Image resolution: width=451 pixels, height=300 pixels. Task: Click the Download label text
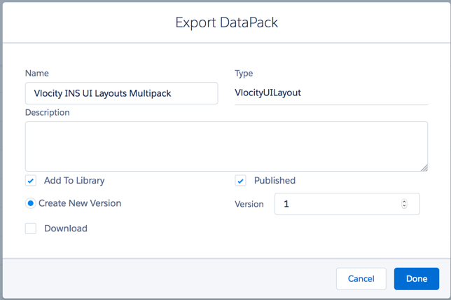pos(66,229)
